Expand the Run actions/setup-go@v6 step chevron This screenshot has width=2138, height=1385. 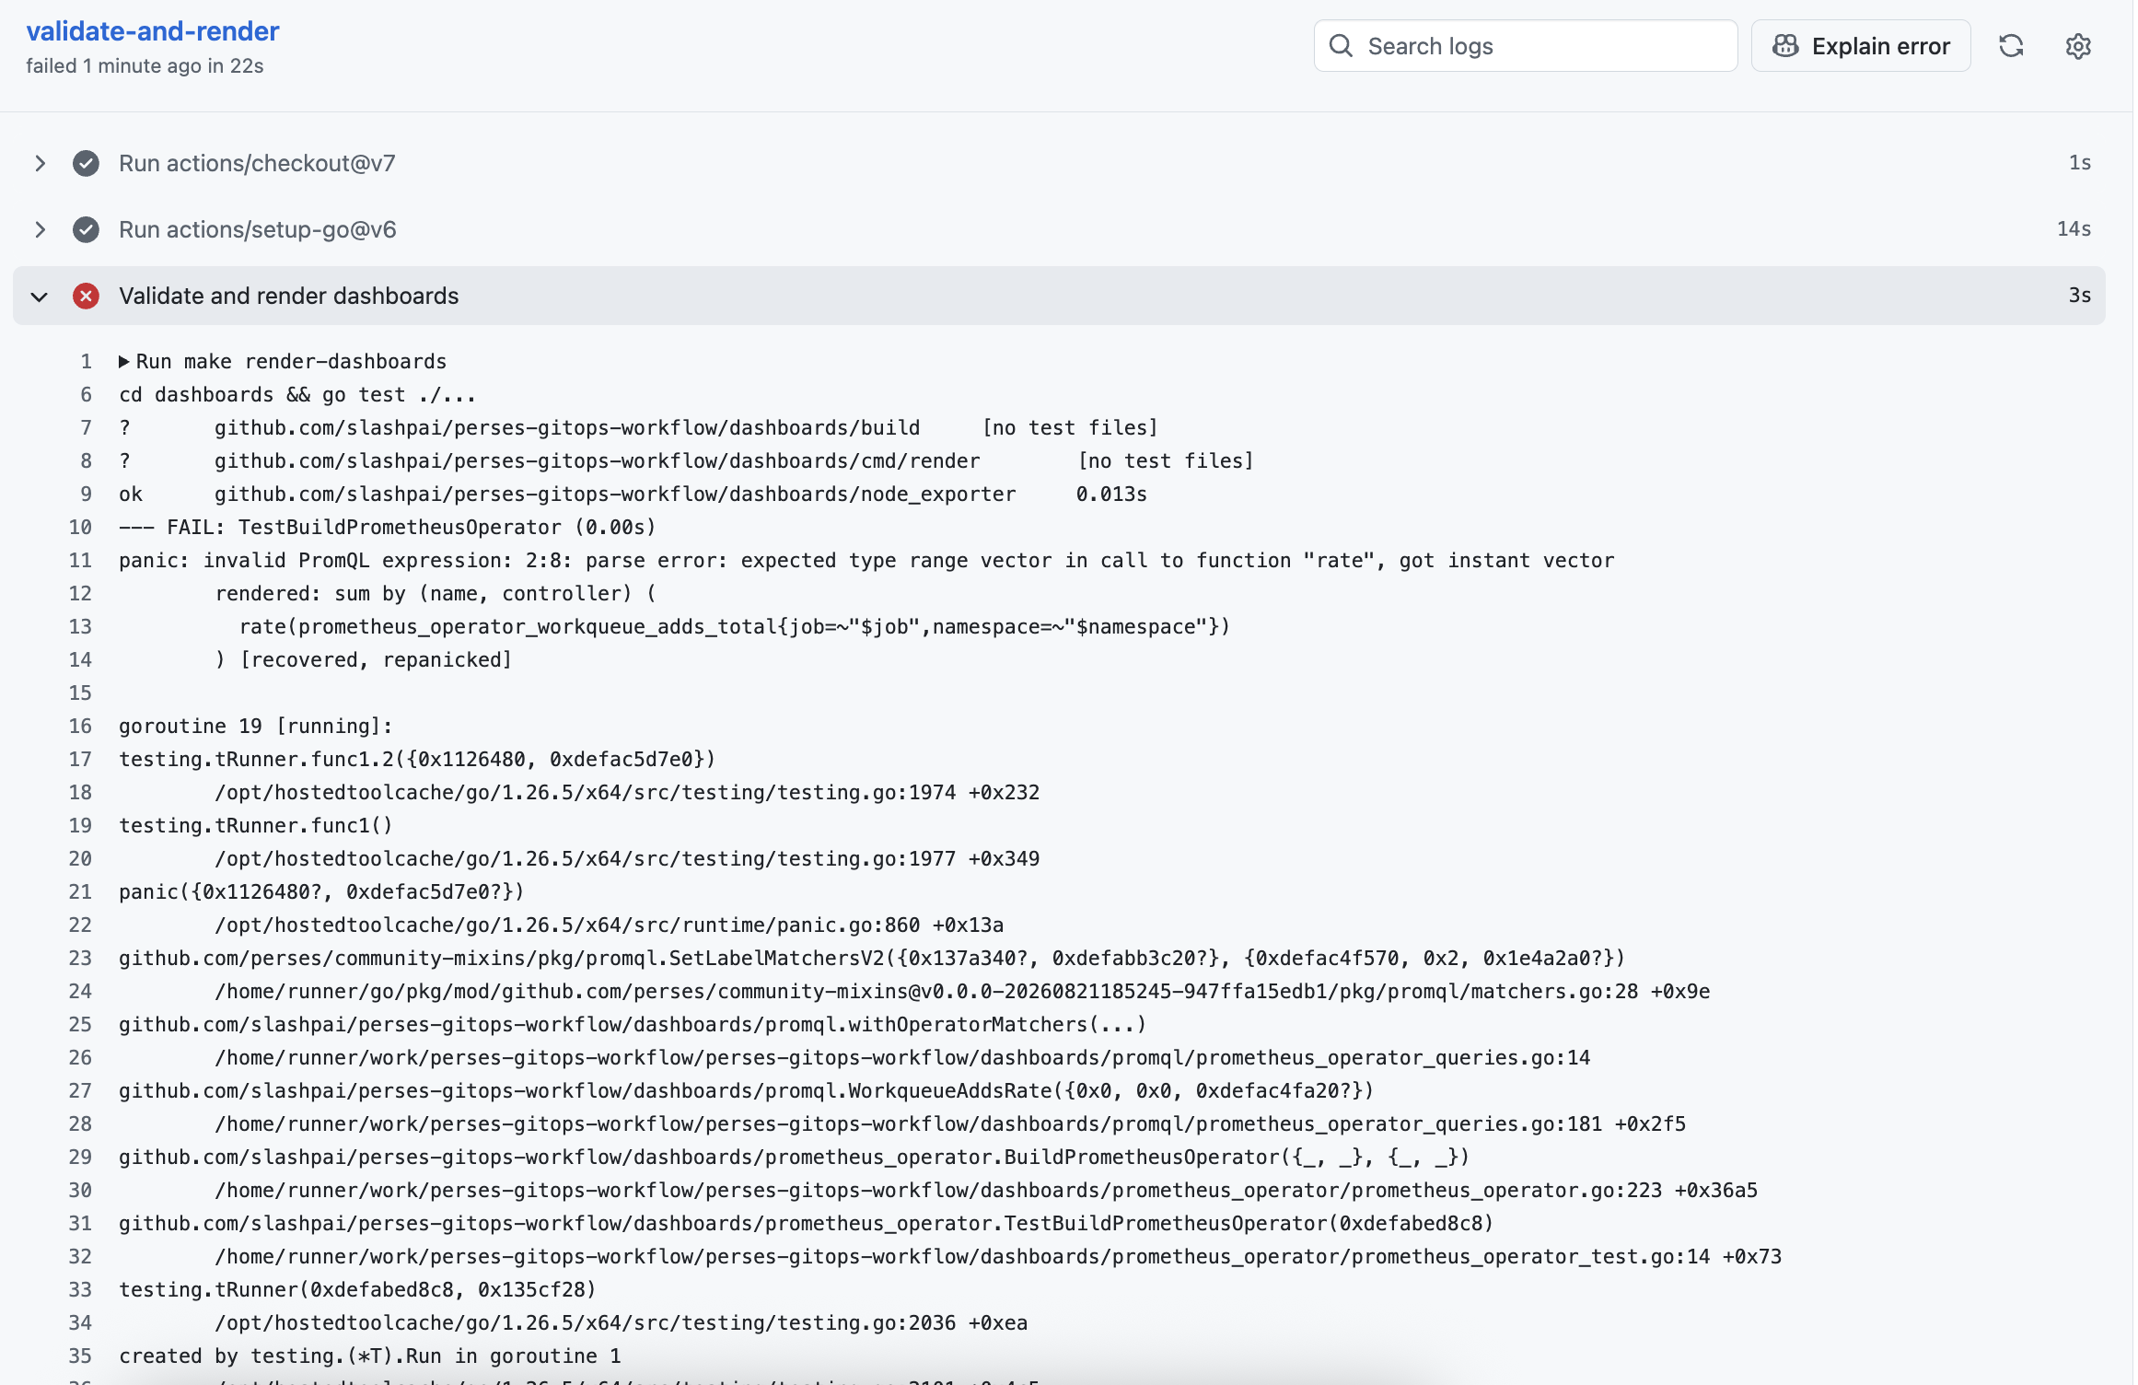pos(40,229)
